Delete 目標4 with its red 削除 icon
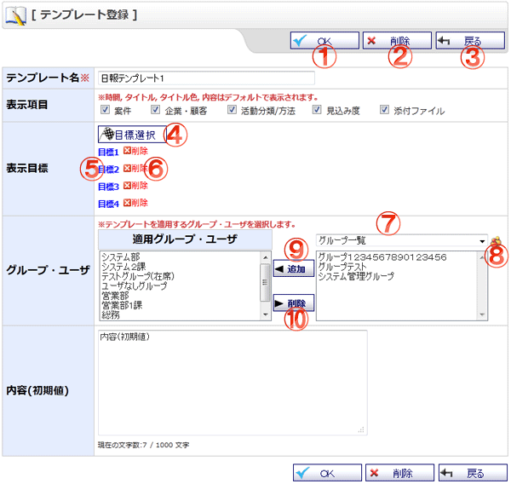The height and width of the screenshot is (484, 511). (x=135, y=203)
